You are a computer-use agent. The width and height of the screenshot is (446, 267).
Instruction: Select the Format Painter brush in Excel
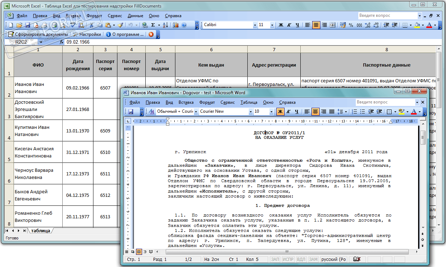[121, 25]
